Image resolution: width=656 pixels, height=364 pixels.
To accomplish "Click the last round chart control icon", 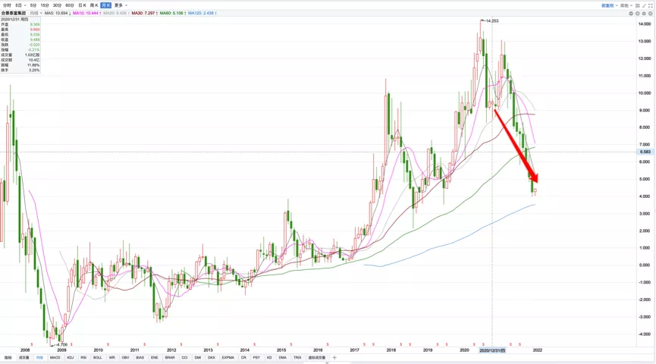I will click(651, 14).
